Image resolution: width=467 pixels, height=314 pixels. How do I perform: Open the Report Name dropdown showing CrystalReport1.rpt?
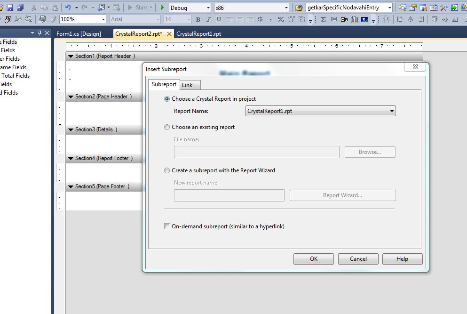coord(320,111)
